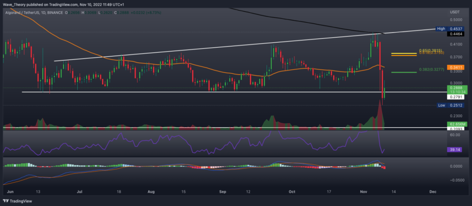Select the 0.4464 black price label
Screen dimensions: 472x206
tap(455, 34)
